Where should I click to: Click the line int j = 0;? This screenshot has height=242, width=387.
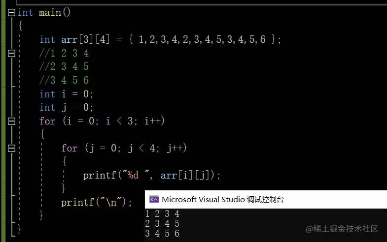(66, 107)
